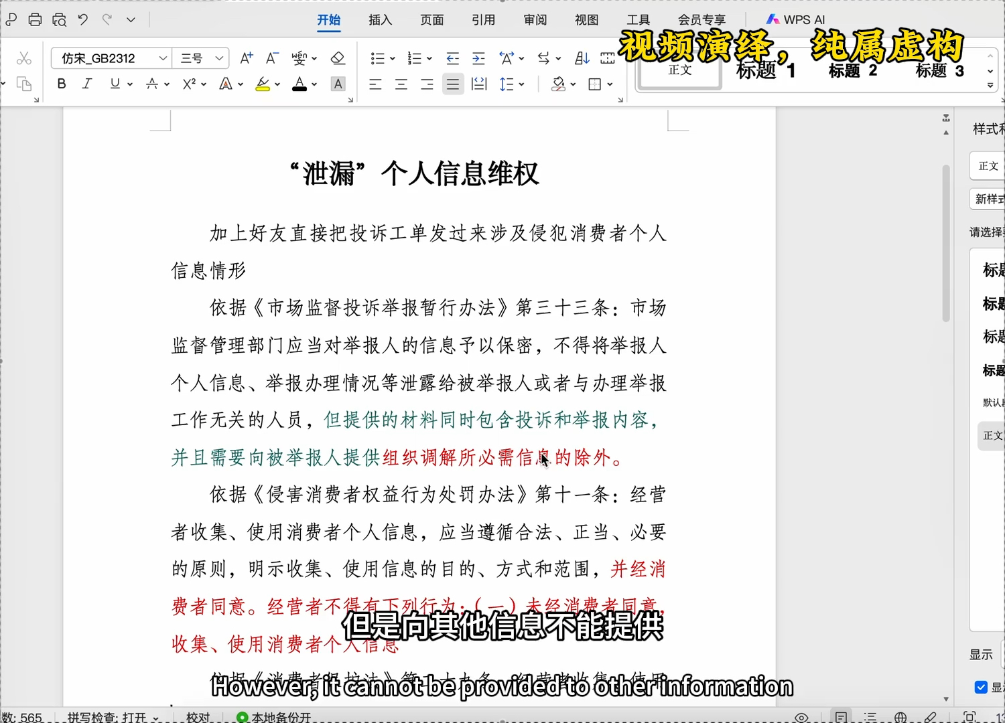This screenshot has height=723, width=1005.
Task: Open font color dropdown arrow
Action: [x=314, y=84]
